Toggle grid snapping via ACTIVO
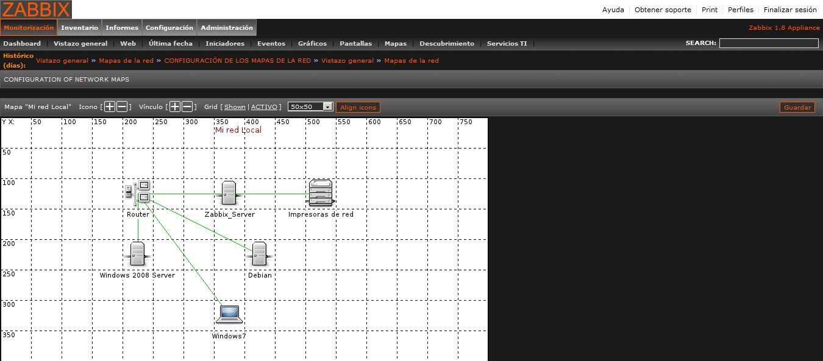 [264, 107]
